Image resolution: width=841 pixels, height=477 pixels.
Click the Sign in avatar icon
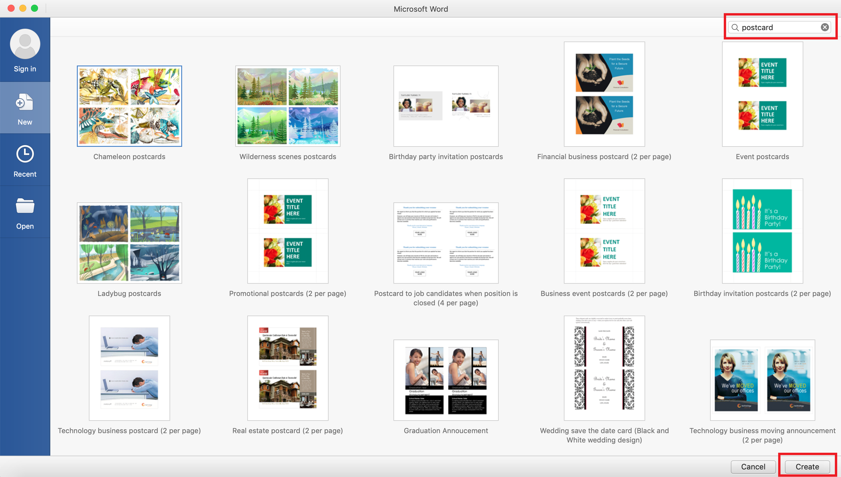(25, 44)
